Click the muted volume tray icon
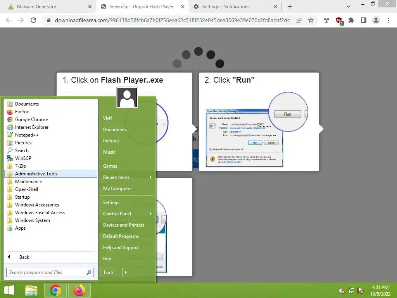This screenshot has width=397, height=298. coord(342,291)
